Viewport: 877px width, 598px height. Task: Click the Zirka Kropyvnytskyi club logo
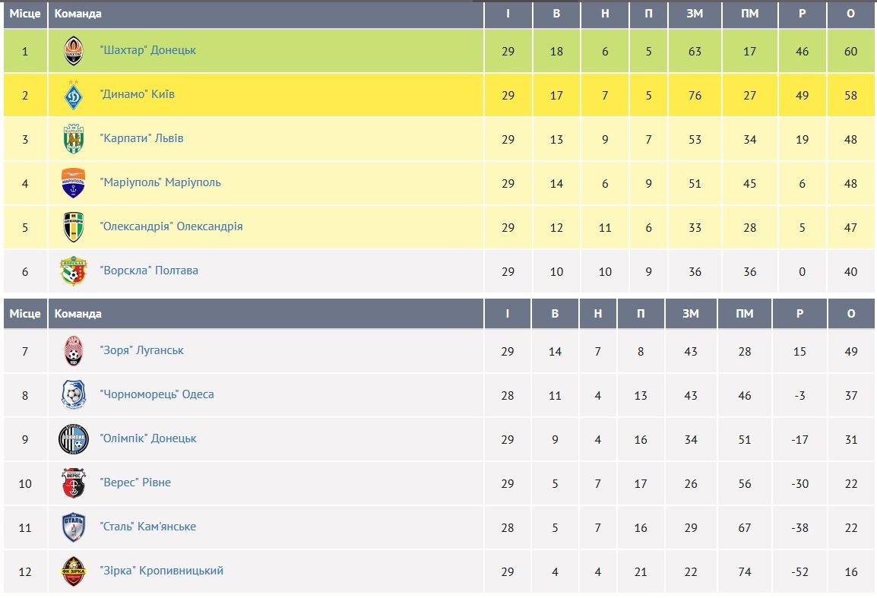[x=74, y=571]
